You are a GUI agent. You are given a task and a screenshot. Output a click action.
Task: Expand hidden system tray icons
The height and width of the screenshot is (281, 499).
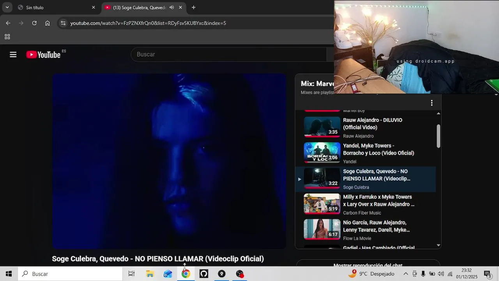(x=405, y=274)
